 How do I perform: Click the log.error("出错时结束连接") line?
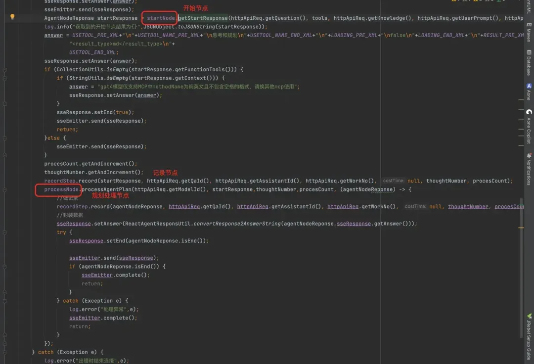(87, 361)
